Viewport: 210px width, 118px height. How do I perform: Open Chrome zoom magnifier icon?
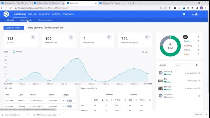tap(161, 8)
